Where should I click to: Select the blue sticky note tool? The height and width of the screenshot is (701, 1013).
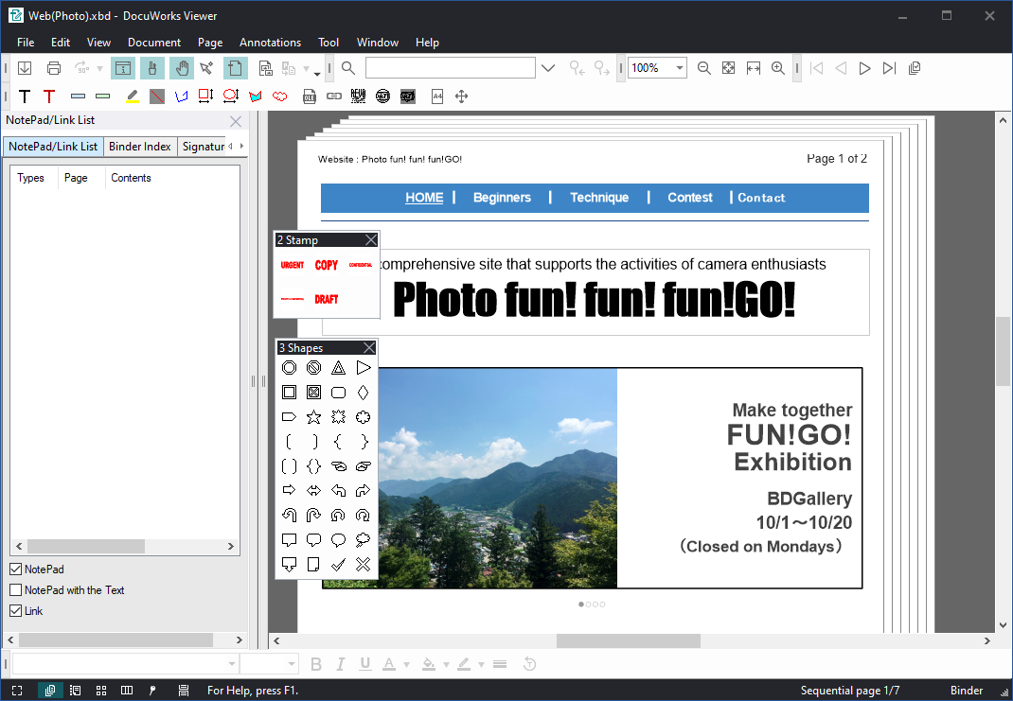79,96
